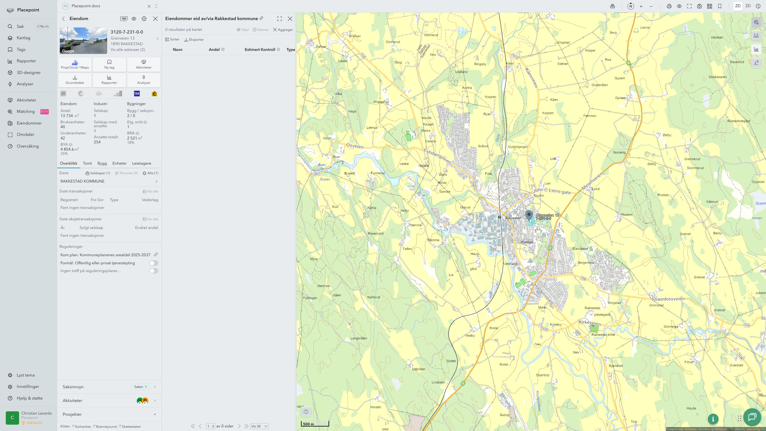Open the Google street view thumbnail
Image resolution: width=766 pixels, height=431 pixels.
pos(83,41)
